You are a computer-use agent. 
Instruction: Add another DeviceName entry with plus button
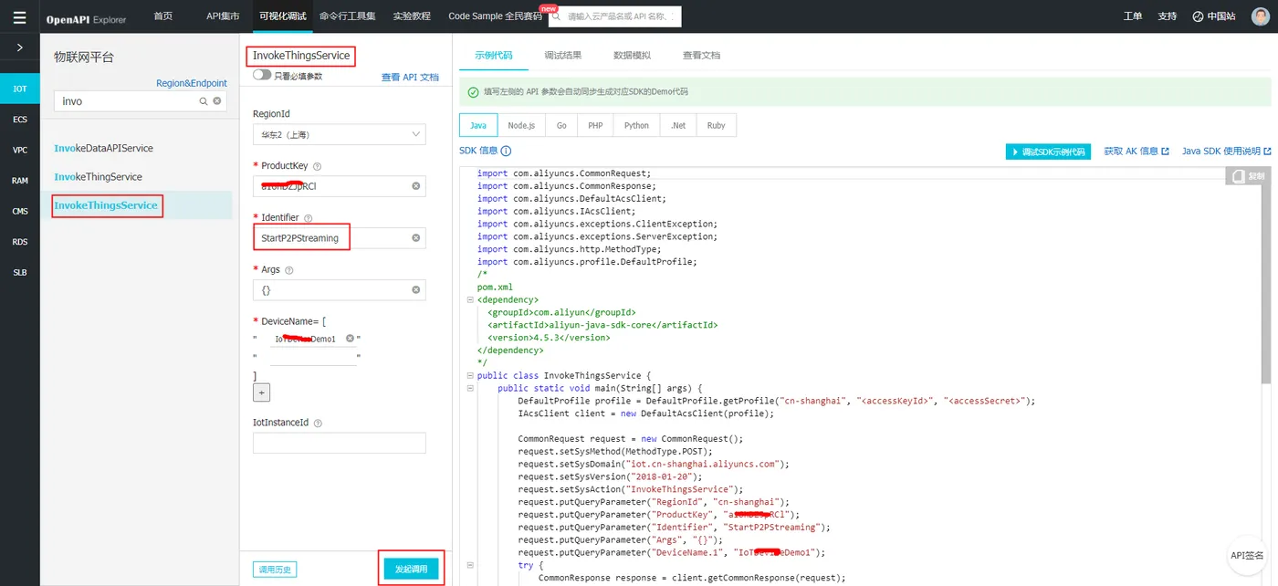pos(261,392)
